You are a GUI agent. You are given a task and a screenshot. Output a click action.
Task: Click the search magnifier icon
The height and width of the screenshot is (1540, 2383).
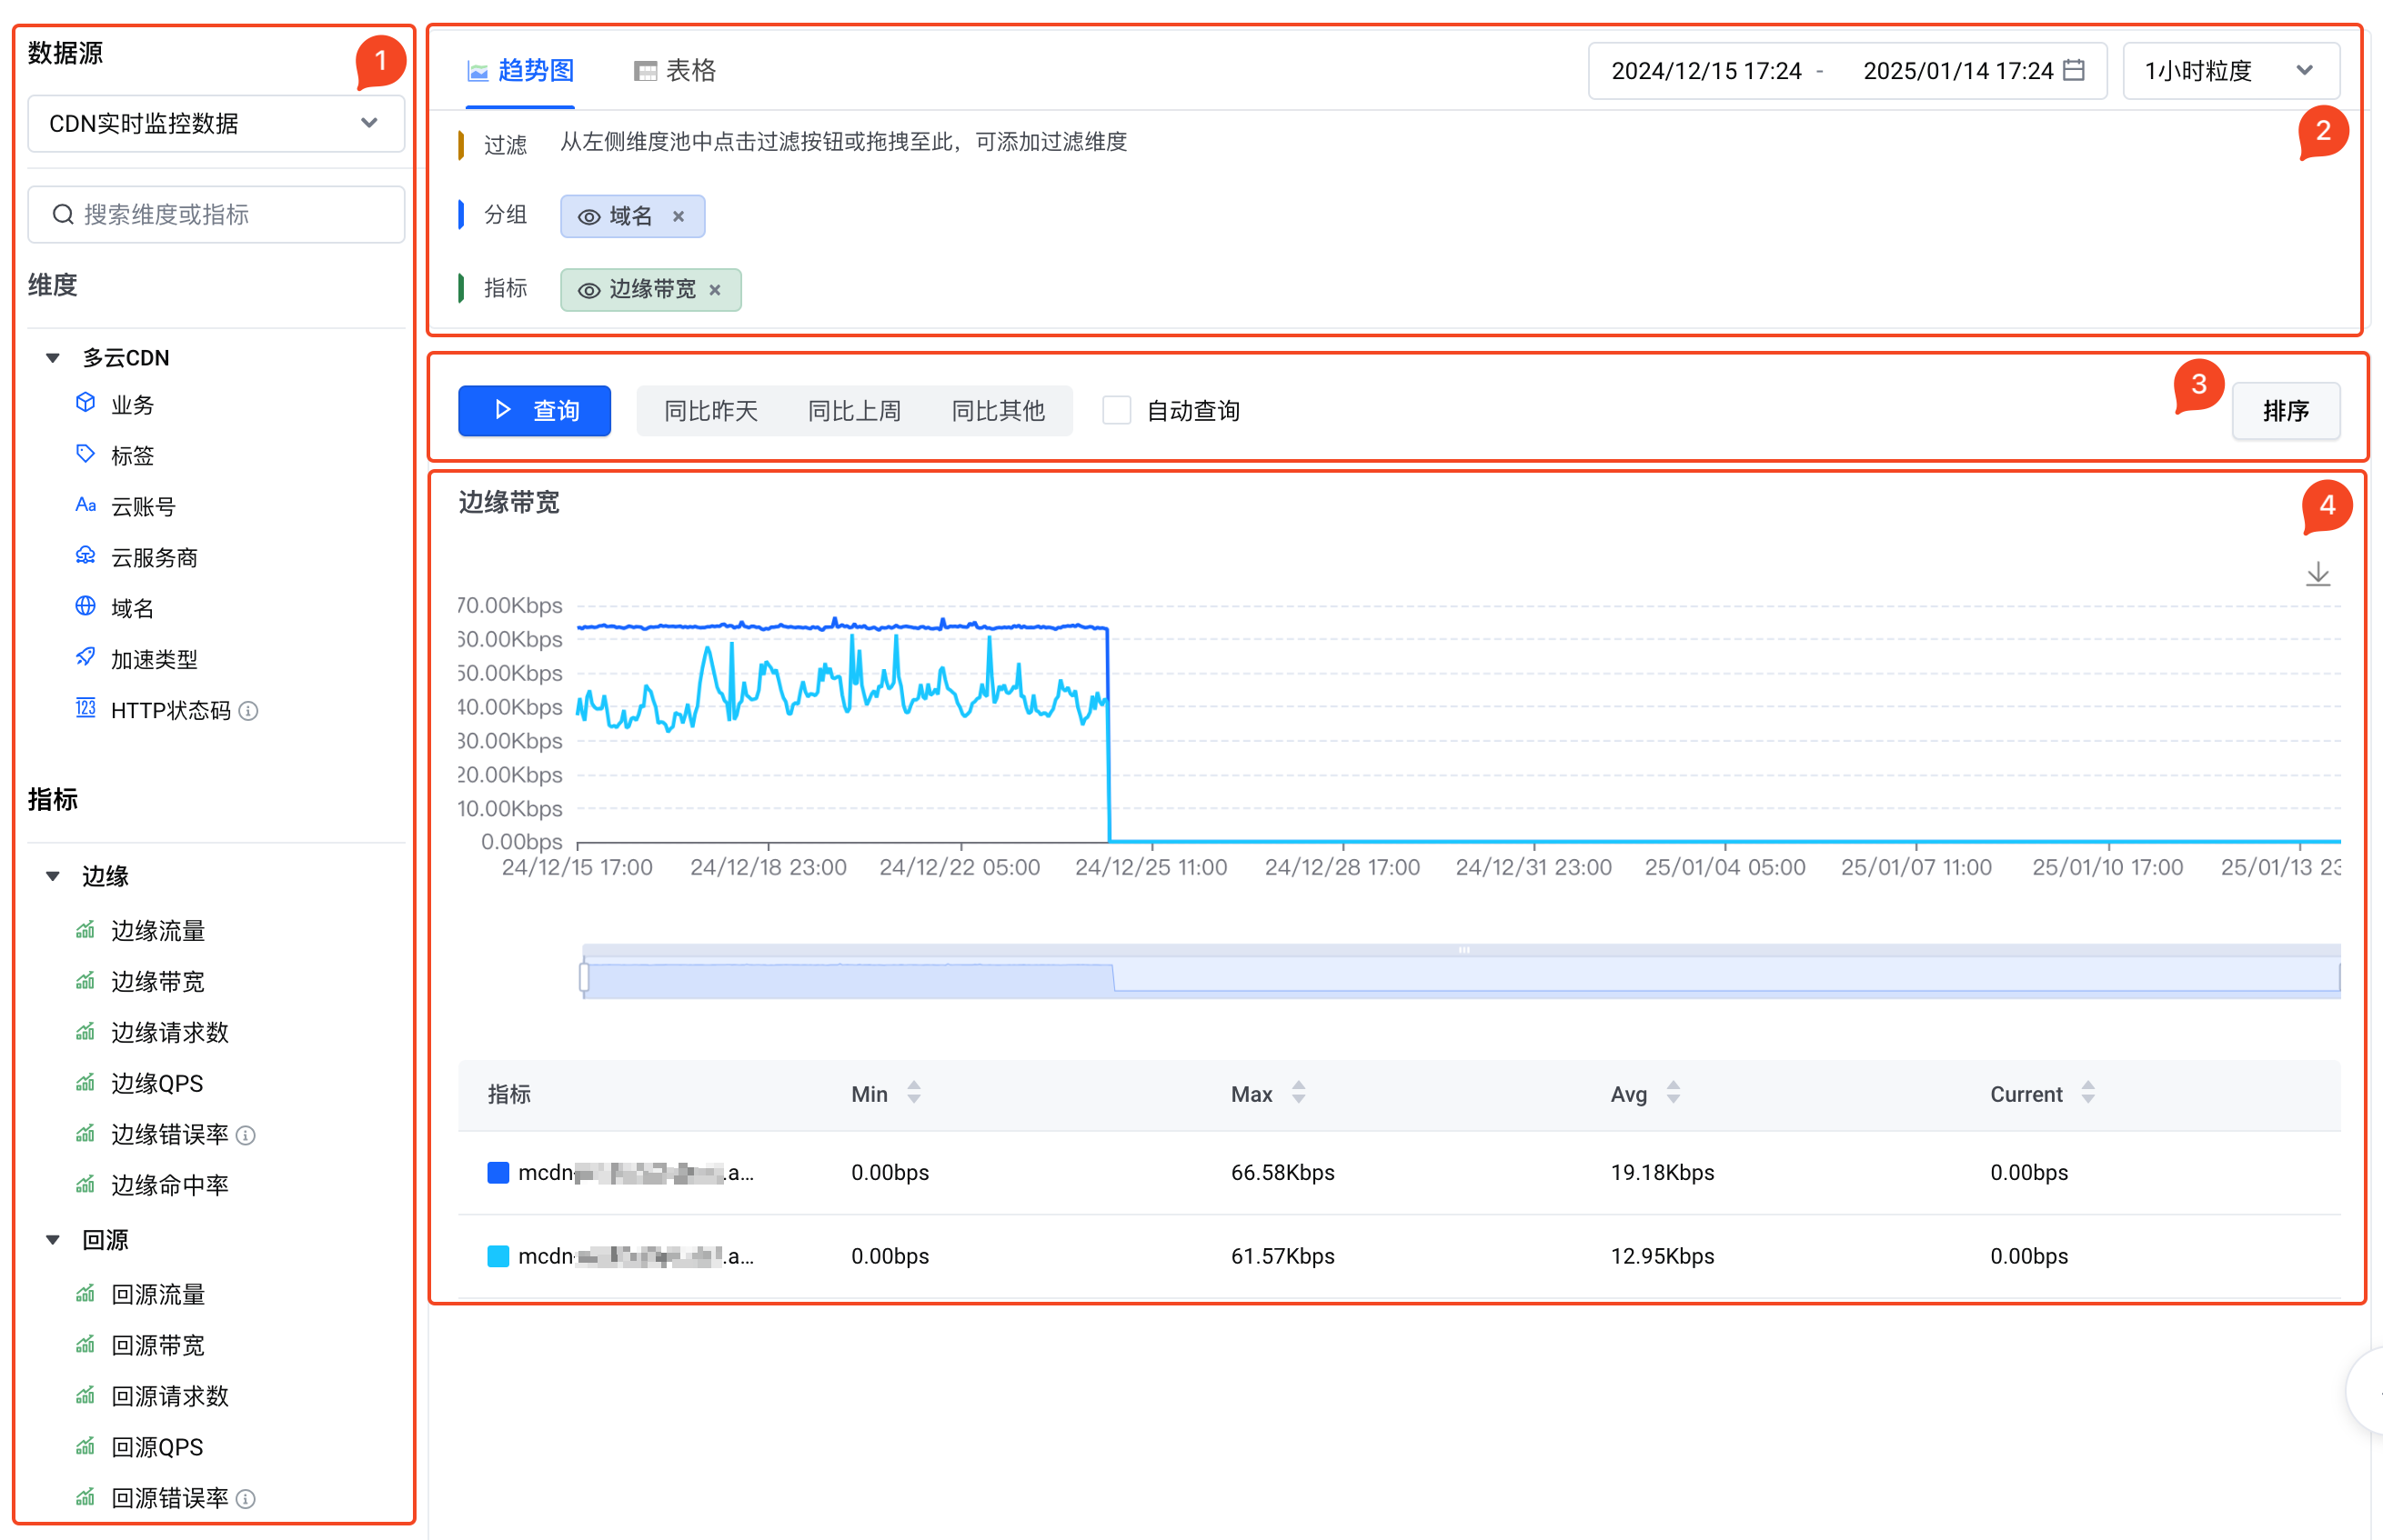[62, 214]
